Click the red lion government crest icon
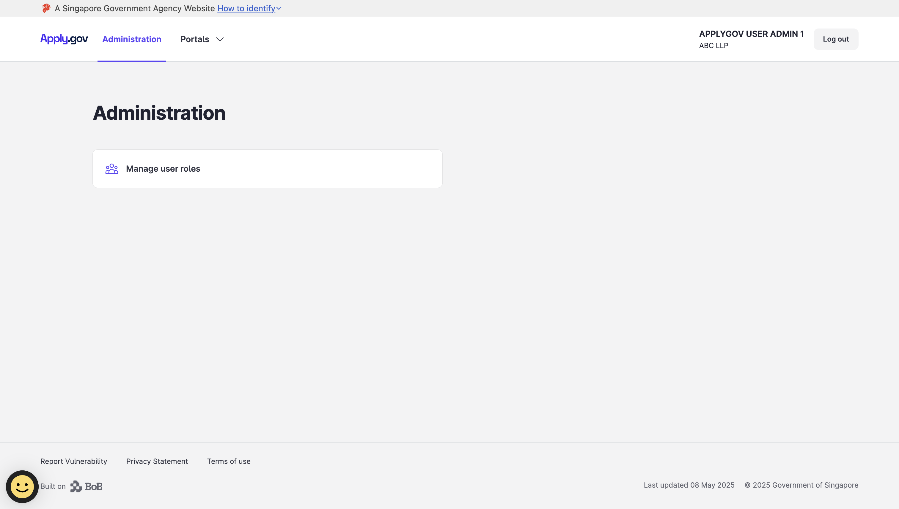The image size is (899, 509). [46, 8]
